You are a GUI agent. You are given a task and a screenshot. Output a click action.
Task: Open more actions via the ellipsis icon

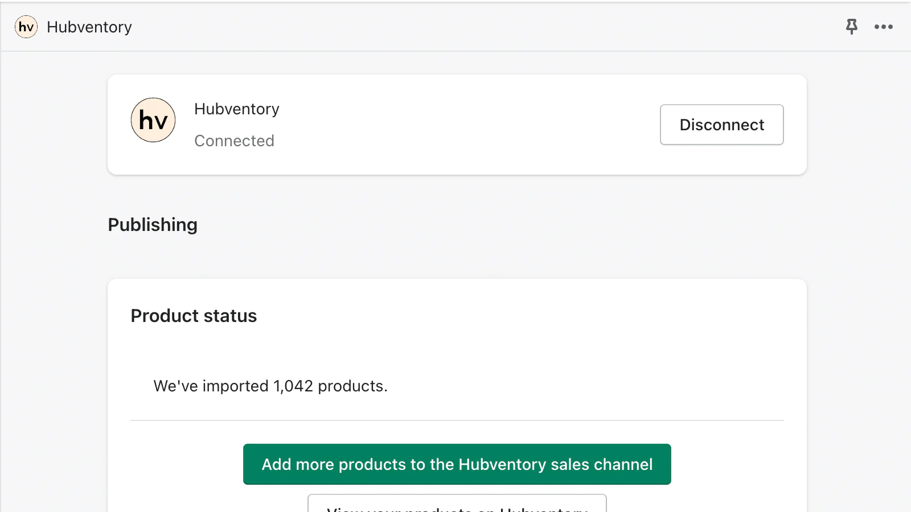[883, 27]
